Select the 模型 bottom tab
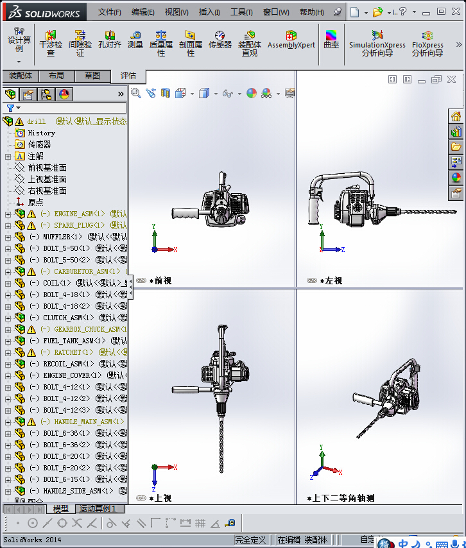 60,509
